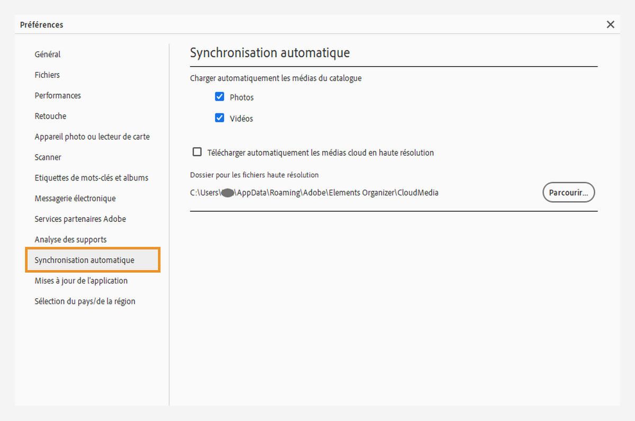This screenshot has width=635, height=421.
Task: Uncheck the Photos checkbox
Action: 220,97
